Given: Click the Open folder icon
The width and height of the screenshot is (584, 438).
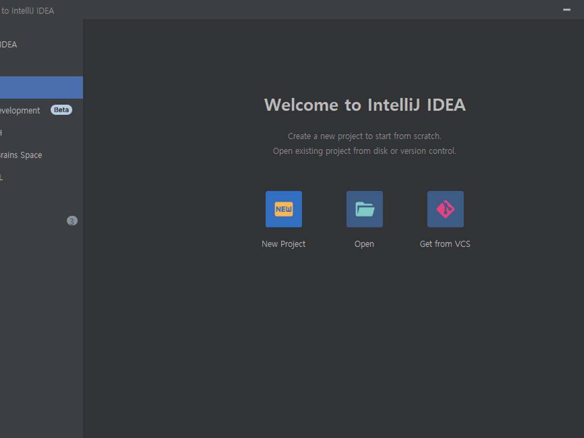Looking at the screenshot, I should (365, 209).
